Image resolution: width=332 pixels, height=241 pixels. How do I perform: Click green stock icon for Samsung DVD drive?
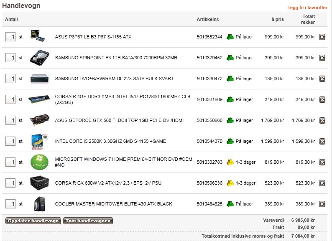(x=230, y=79)
